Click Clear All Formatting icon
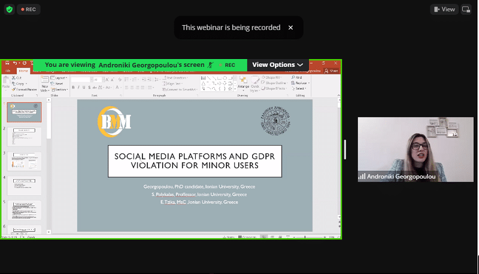This screenshot has height=274, width=479. pyautogui.click(x=120, y=79)
